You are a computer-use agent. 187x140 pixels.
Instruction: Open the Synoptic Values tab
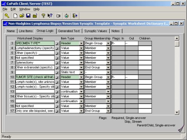[x=95, y=31]
